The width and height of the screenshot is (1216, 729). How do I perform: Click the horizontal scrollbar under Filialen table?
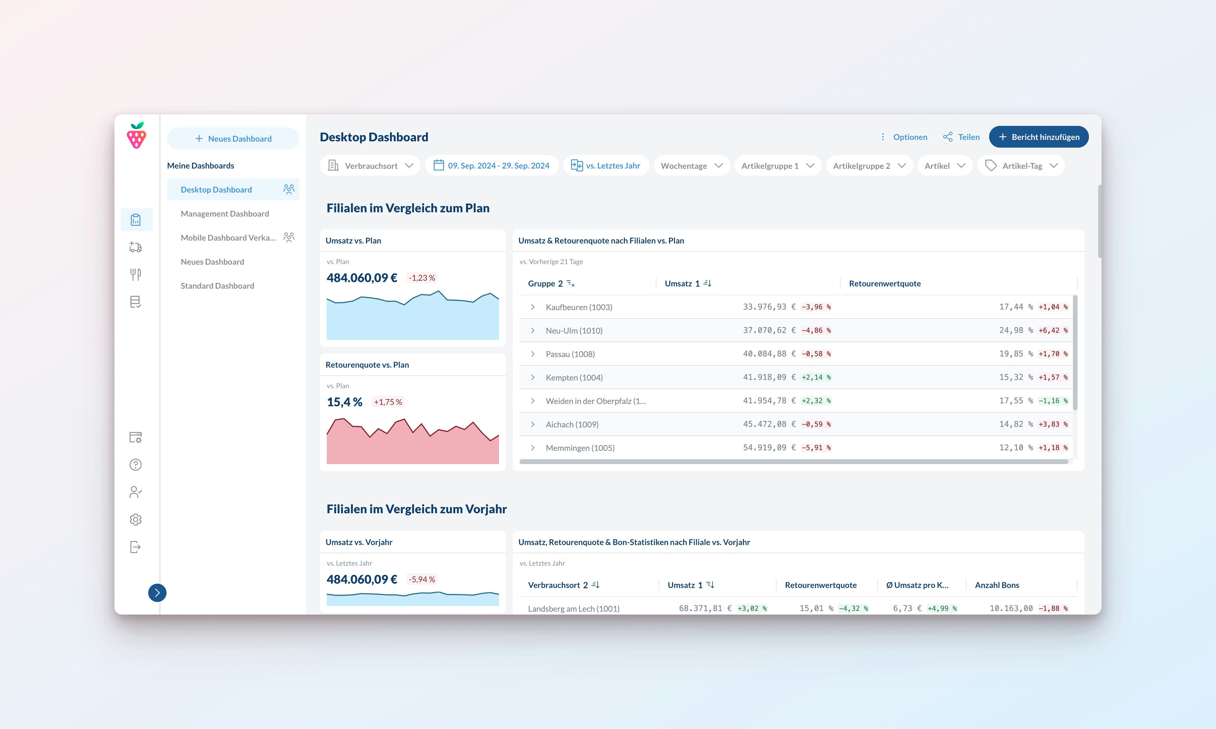[793, 462]
